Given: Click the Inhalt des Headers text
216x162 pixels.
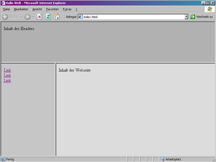Looking at the screenshot, I should (19, 29).
